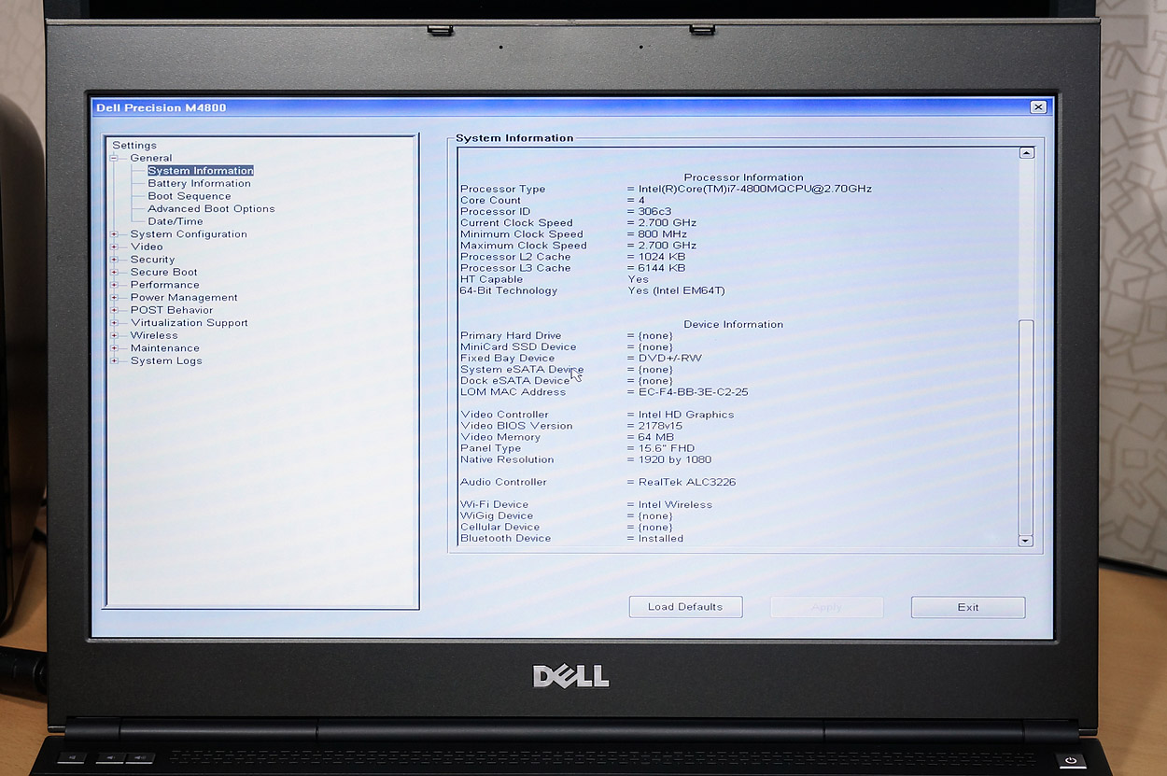This screenshot has height=776, width=1167.
Task: Select the Security category label
Action: pos(152,260)
